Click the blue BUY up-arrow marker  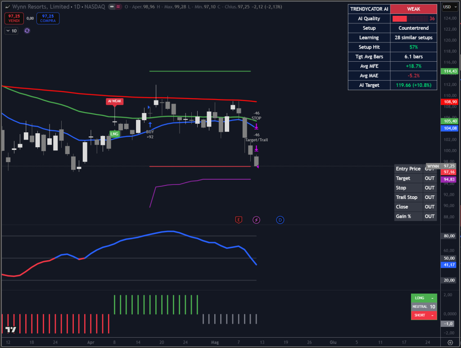(x=150, y=125)
